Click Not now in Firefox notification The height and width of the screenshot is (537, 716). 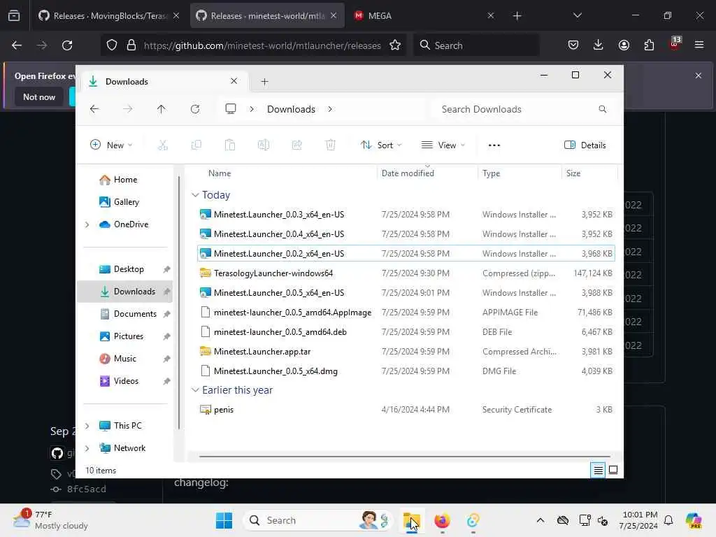coord(39,96)
